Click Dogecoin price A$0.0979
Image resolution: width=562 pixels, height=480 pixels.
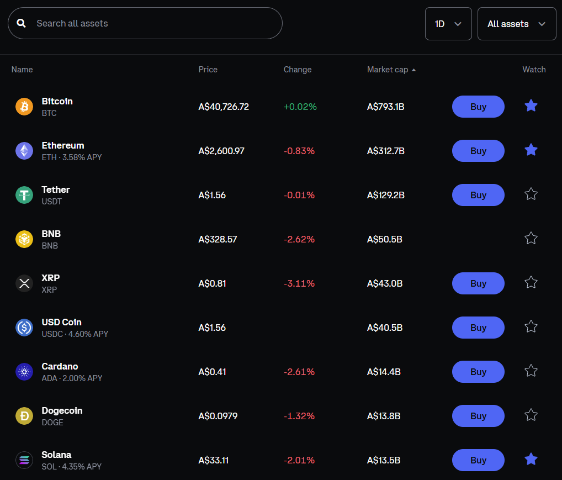coord(218,416)
